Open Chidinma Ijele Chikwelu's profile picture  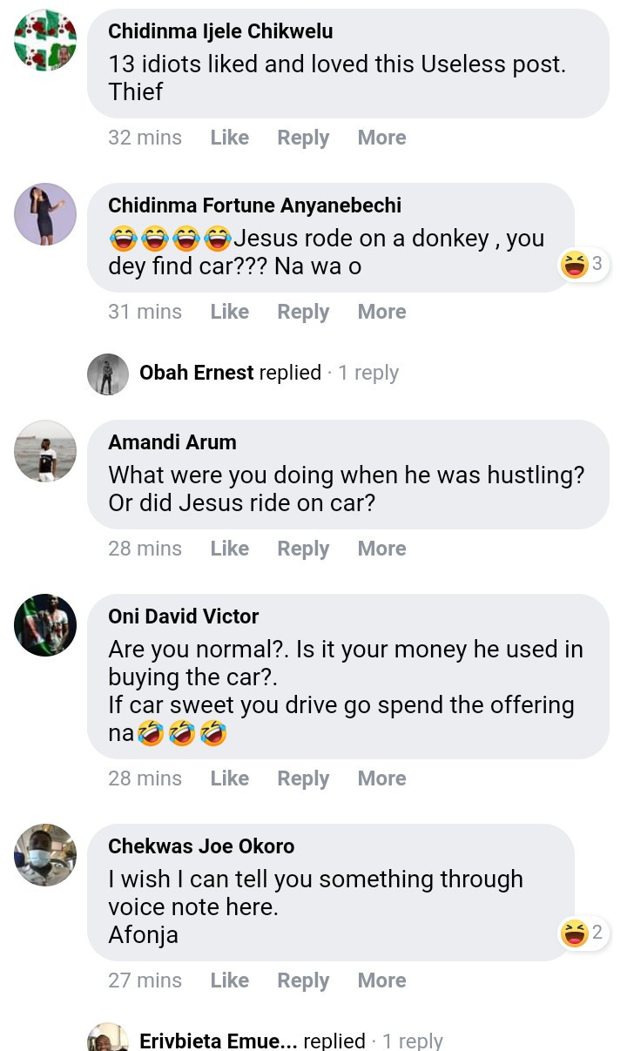[45, 41]
